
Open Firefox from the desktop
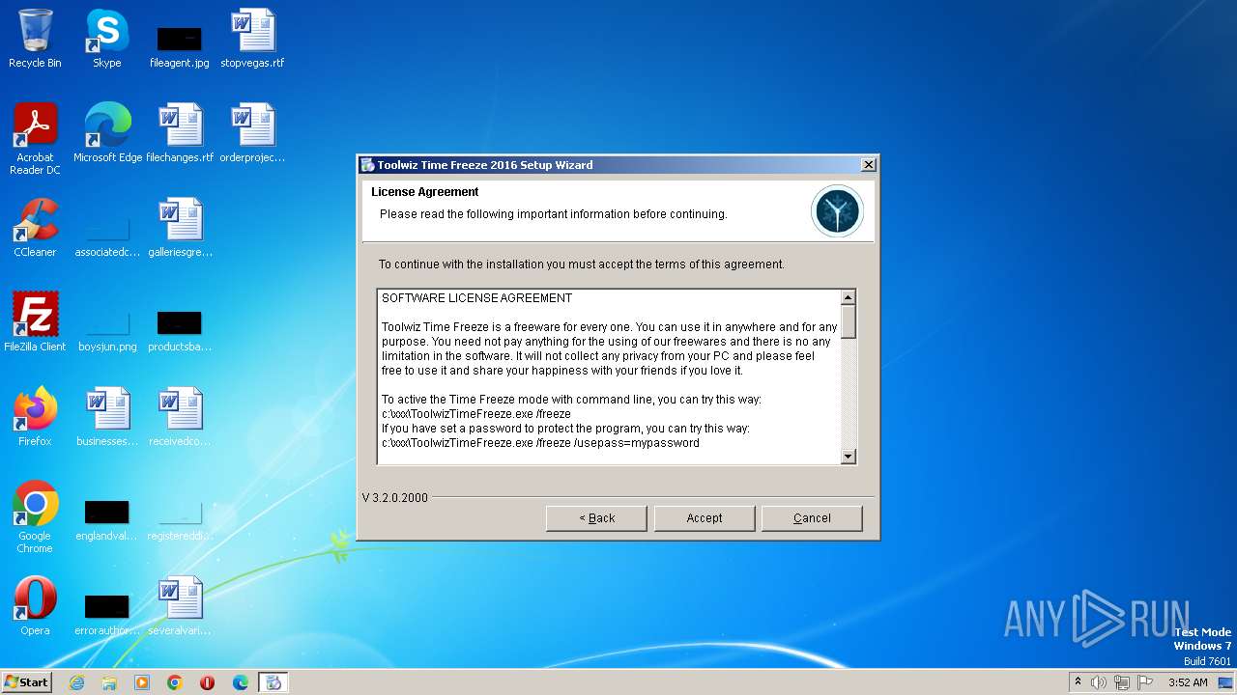pyautogui.click(x=35, y=417)
